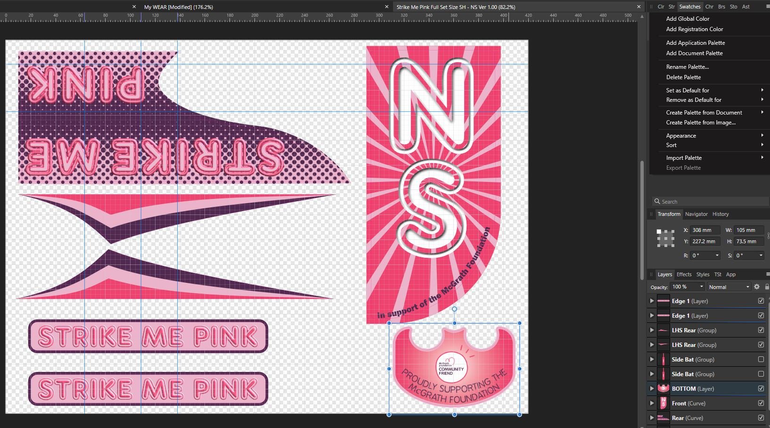
Task: Expand the Front curve layer
Action: 652,403
